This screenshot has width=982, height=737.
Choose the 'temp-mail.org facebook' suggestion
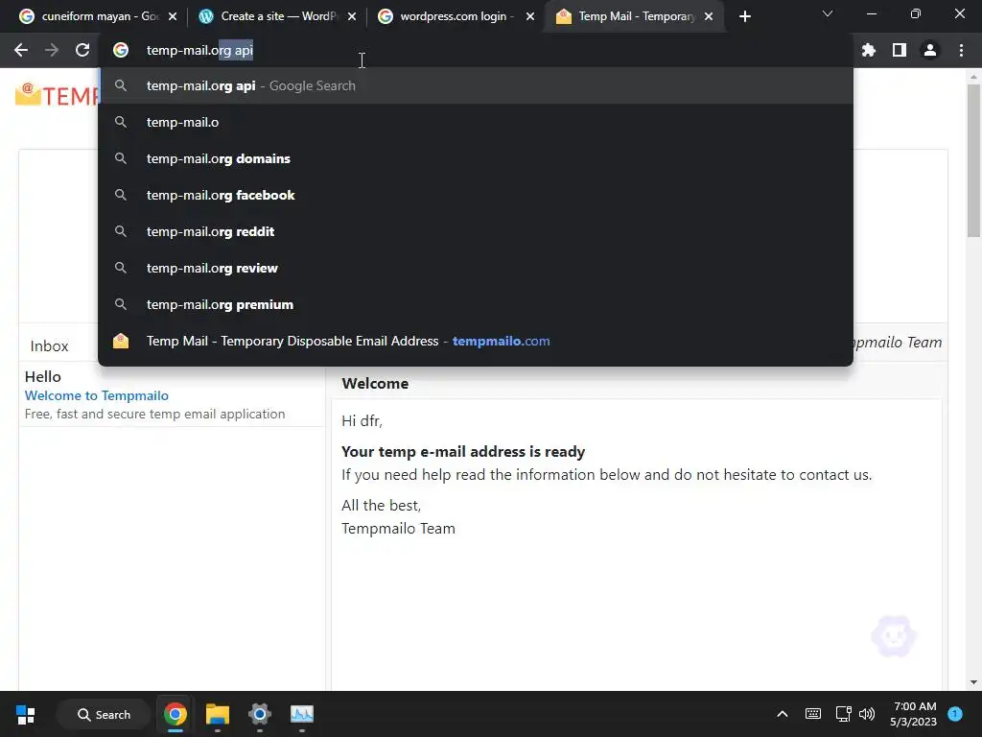click(x=476, y=195)
